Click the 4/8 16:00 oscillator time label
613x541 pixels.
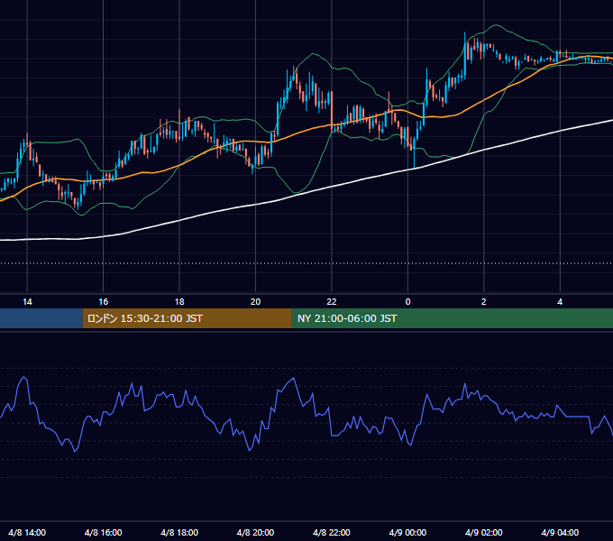103,532
